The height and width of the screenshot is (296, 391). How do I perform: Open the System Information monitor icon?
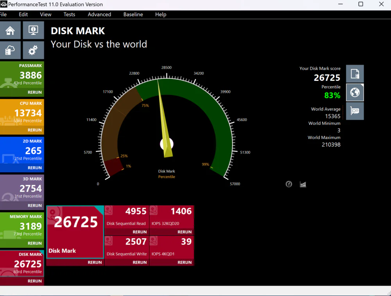tap(33, 30)
